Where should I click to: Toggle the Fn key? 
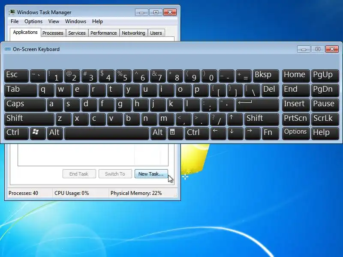271,133
